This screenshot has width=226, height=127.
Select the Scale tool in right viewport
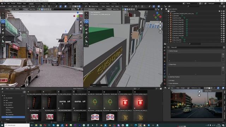(87, 29)
